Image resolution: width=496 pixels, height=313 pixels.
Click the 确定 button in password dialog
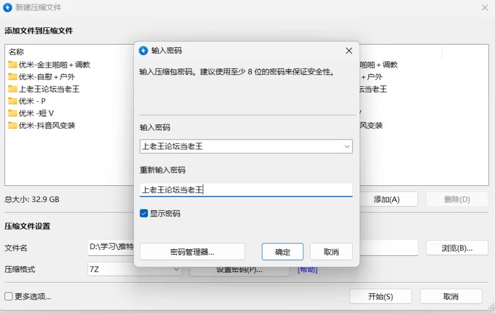pyautogui.click(x=283, y=252)
